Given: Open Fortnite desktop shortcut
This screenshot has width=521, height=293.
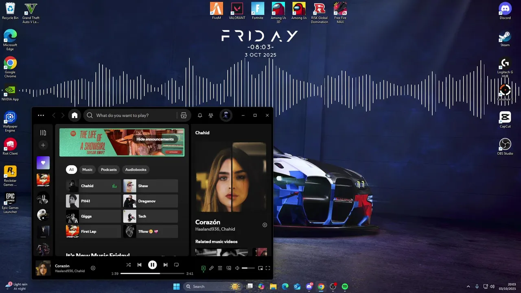Looking at the screenshot, I should coord(258,11).
